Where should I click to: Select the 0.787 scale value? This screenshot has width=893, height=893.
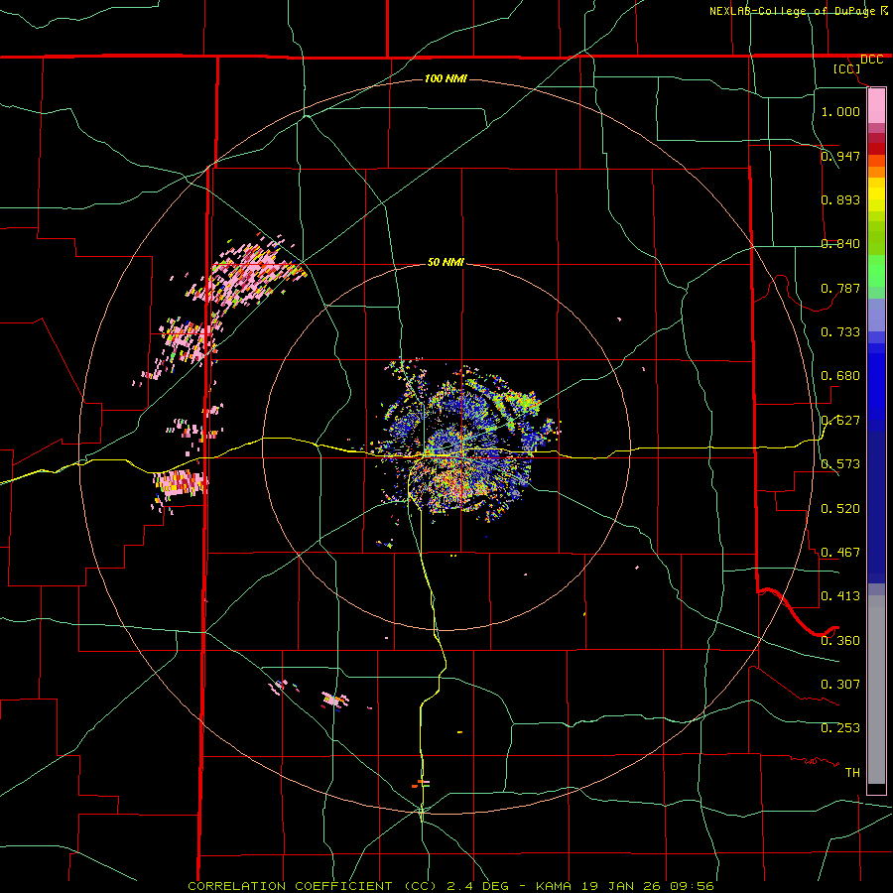(x=840, y=288)
